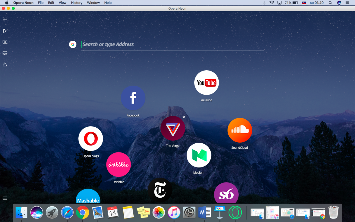Open the View menu
Screen dimensions: 355x222
point(63,3)
